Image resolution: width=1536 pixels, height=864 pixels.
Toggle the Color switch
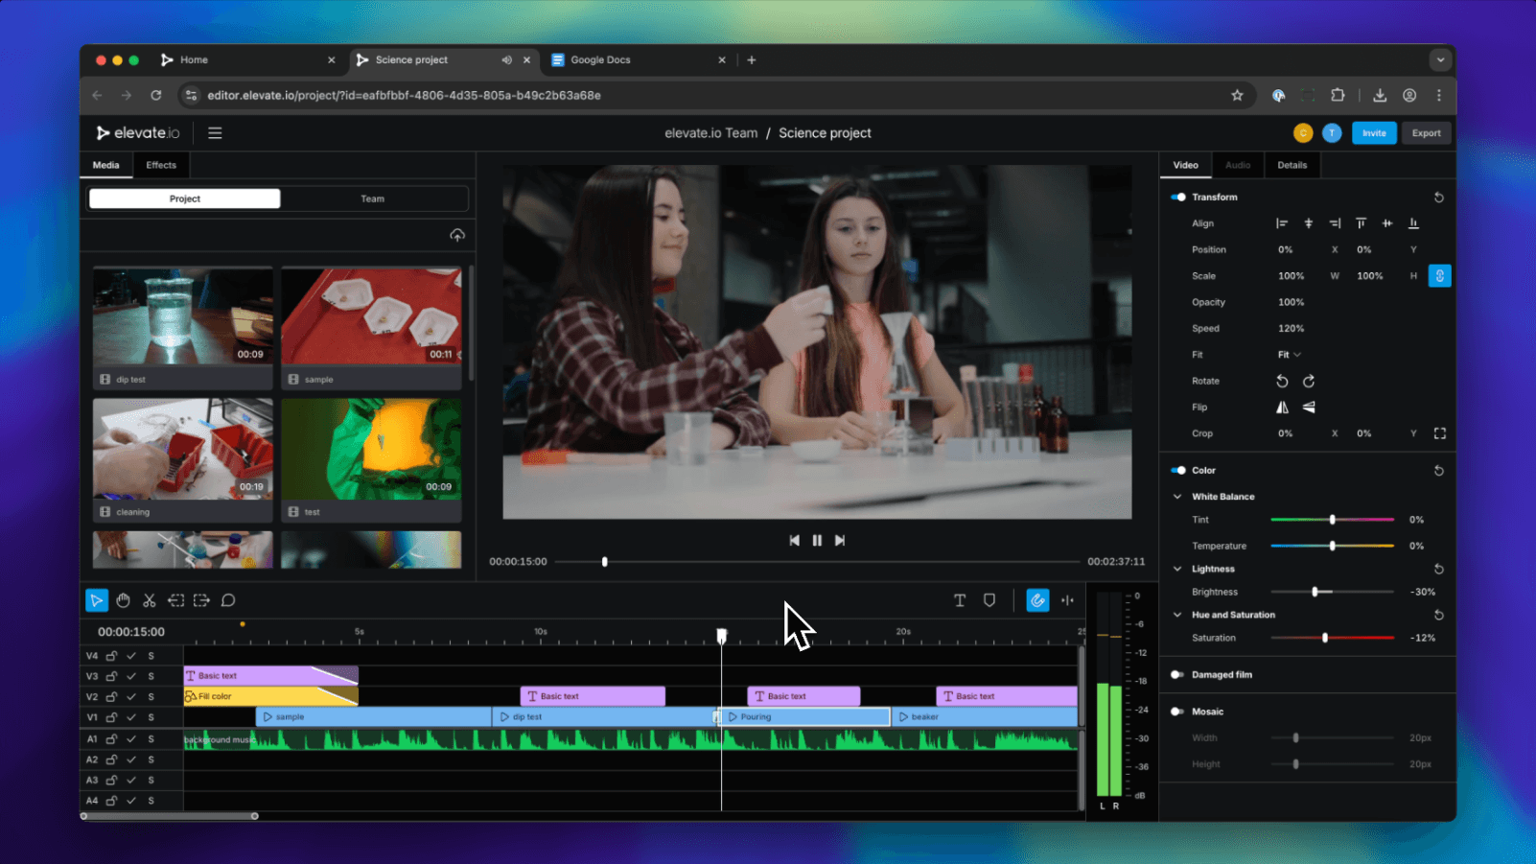[x=1178, y=471]
